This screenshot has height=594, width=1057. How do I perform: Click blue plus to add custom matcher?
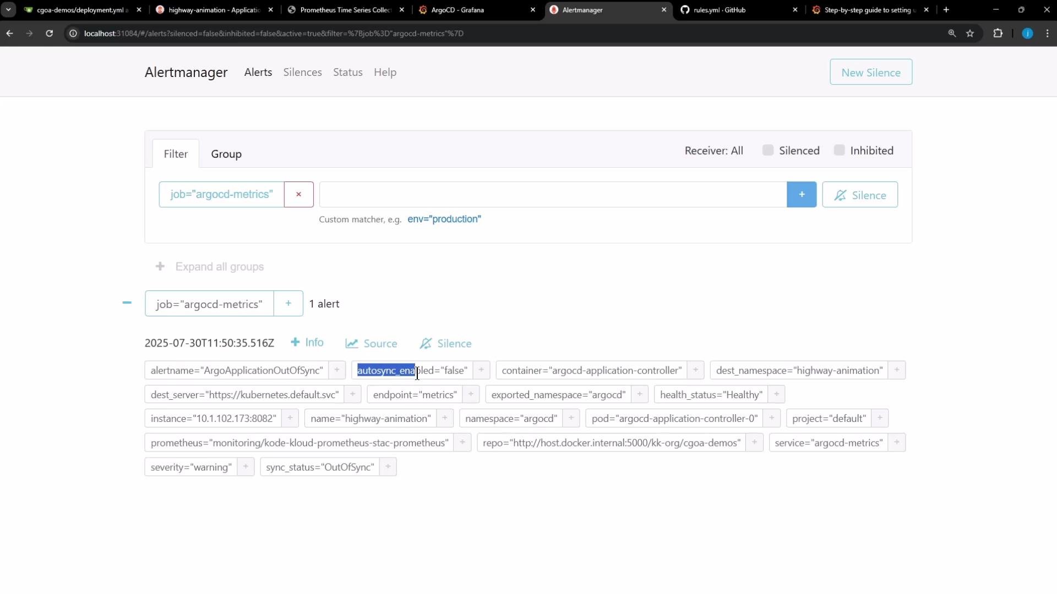click(802, 194)
